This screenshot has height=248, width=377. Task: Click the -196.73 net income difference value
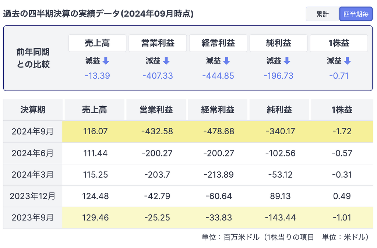278,76
